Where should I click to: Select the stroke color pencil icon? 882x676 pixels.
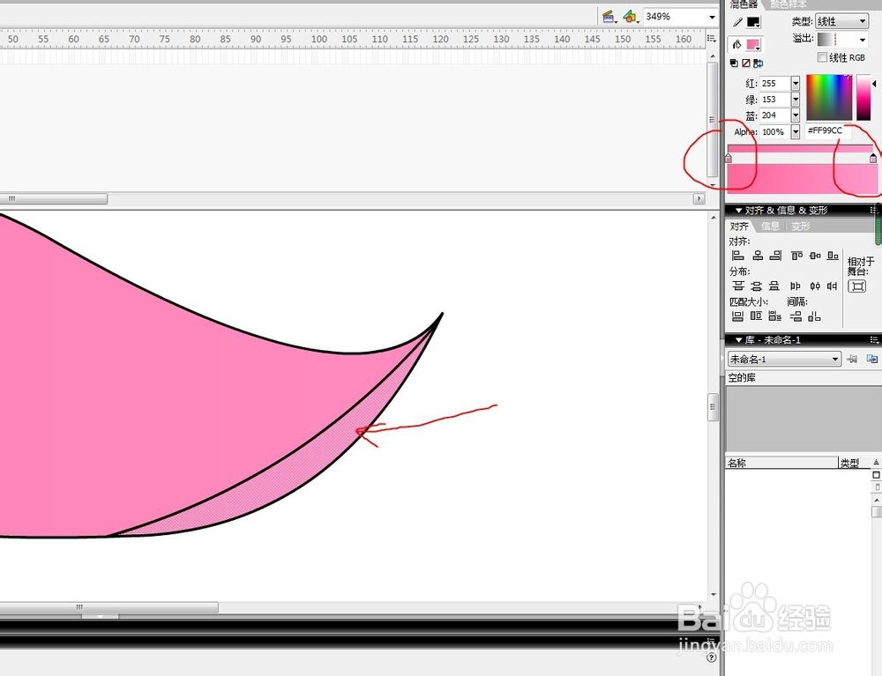(737, 23)
